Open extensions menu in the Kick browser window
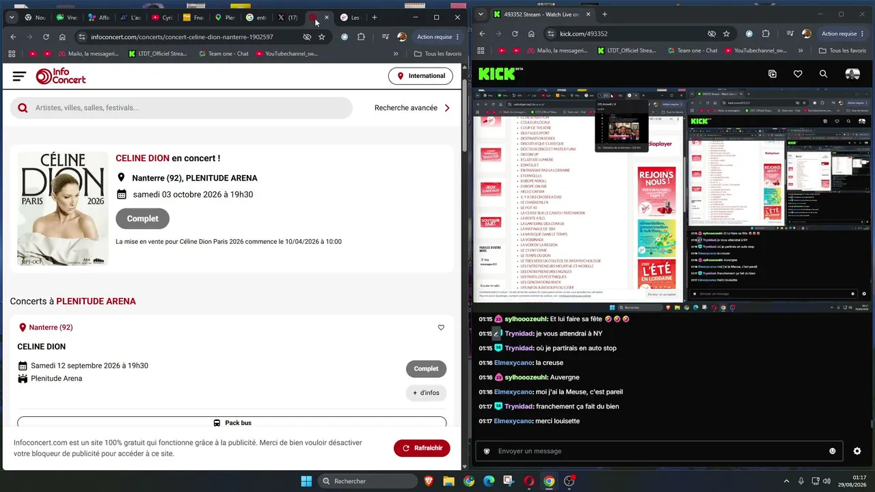This screenshot has width=875, height=492. click(x=766, y=33)
